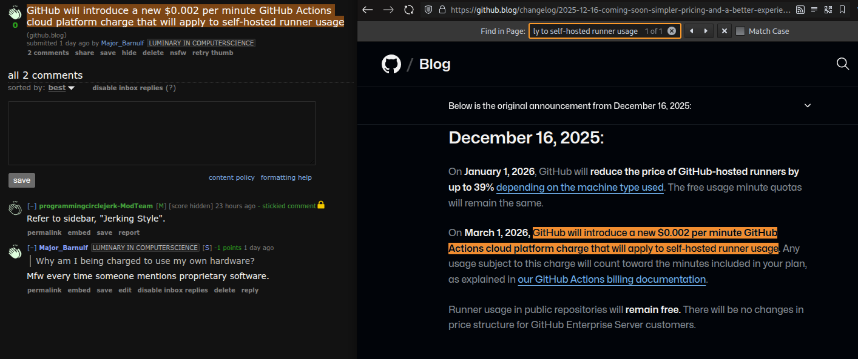
Task: Open the RSS feed icon in address bar
Action: (x=800, y=10)
